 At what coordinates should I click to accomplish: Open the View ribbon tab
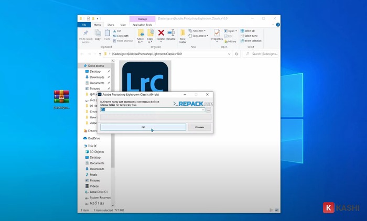pyautogui.click(x=123, y=25)
